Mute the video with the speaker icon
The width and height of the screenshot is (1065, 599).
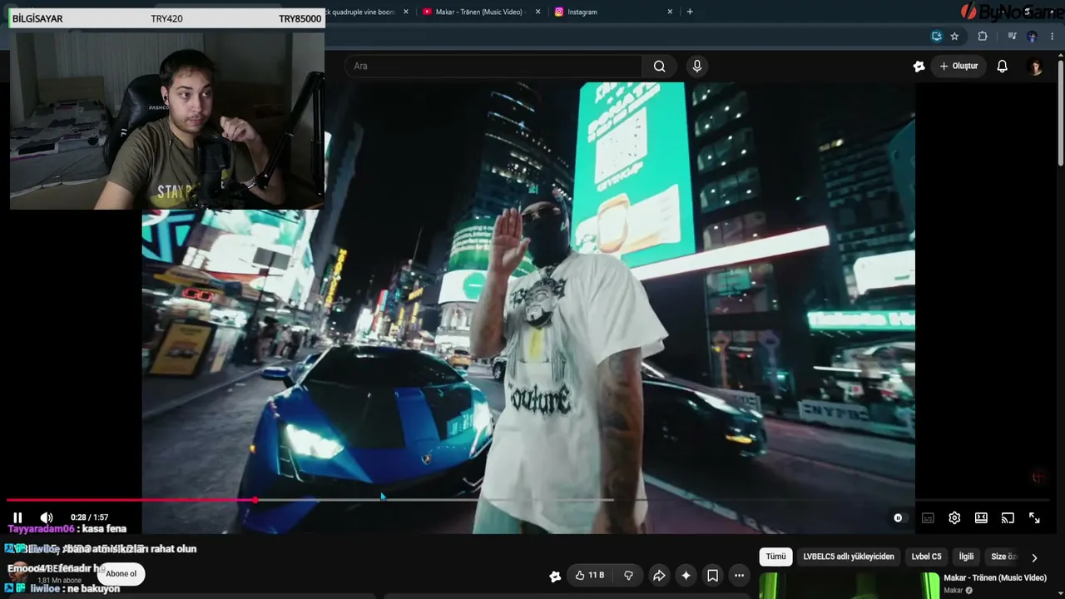[47, 517]
